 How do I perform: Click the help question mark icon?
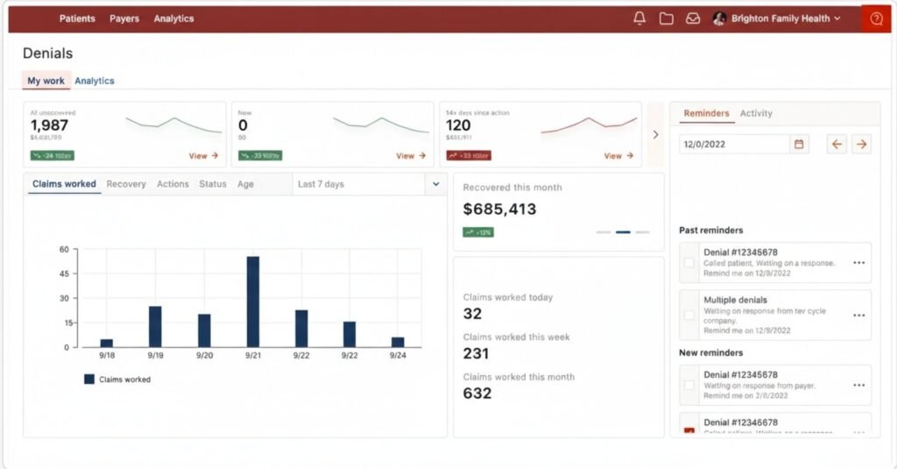click(x=876, y=18)
